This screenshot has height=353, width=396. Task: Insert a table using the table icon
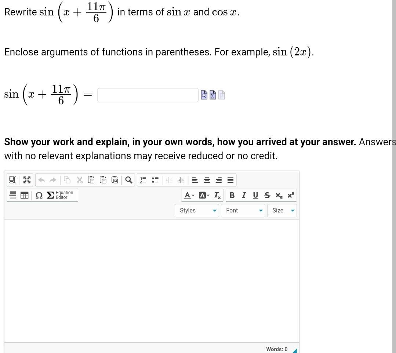click(24, 195)
